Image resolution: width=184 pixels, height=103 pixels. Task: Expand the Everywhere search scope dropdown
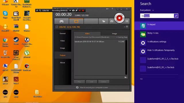pos(147,10)
